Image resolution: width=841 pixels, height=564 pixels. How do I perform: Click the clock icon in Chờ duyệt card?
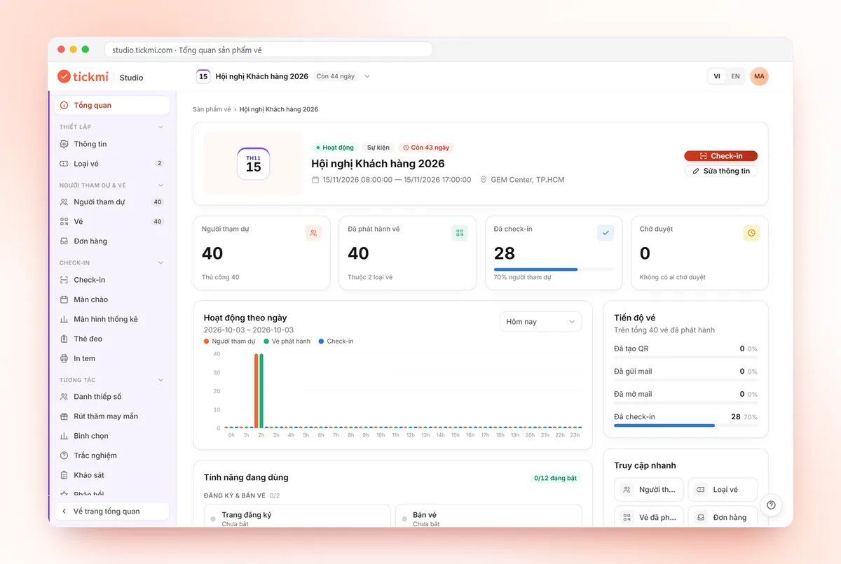coord(751,233)
